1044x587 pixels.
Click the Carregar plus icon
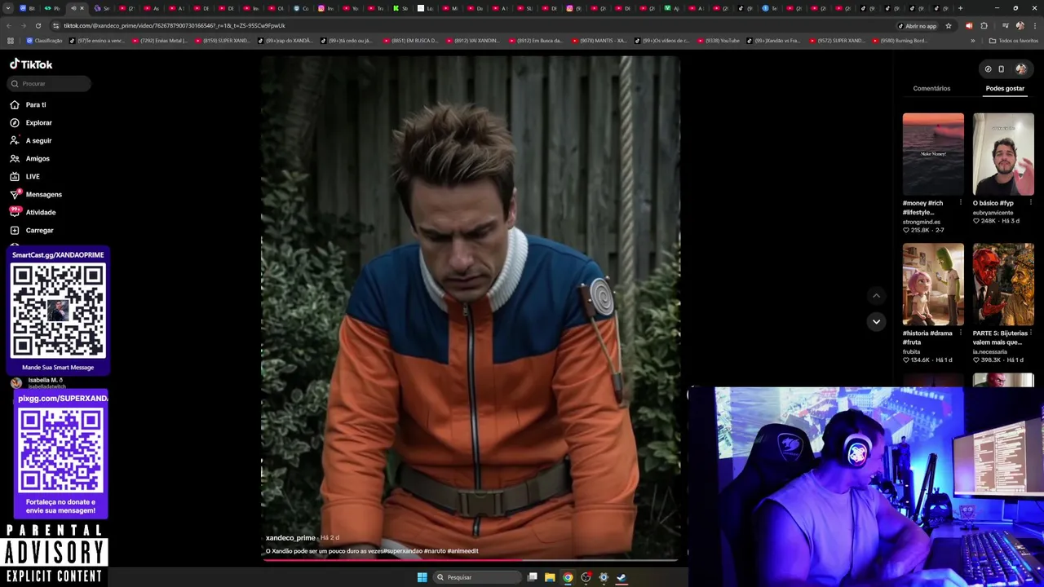coord(15,230)
